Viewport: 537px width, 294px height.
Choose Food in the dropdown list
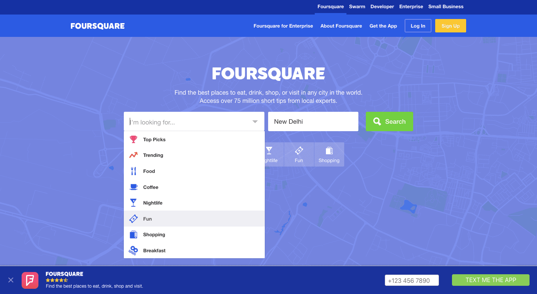(194, 171)
